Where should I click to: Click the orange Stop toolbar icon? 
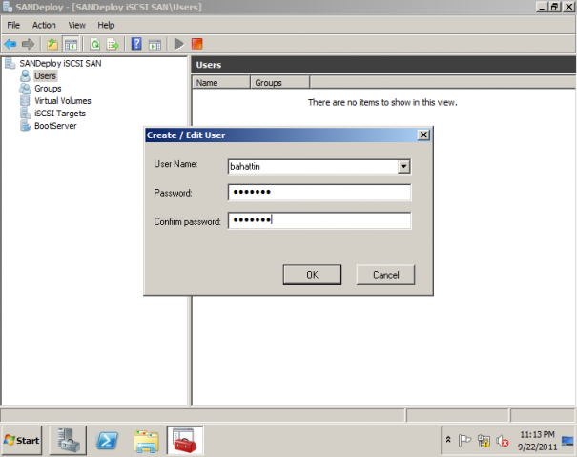point(197,44)
